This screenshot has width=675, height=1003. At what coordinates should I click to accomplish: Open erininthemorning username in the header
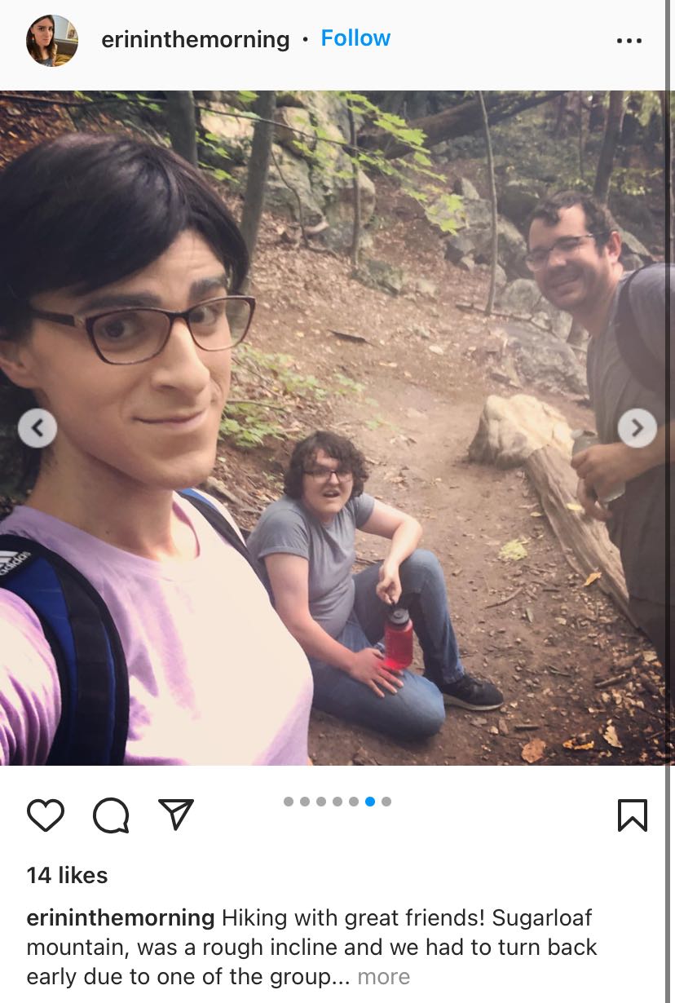click(x=196, y=39)
